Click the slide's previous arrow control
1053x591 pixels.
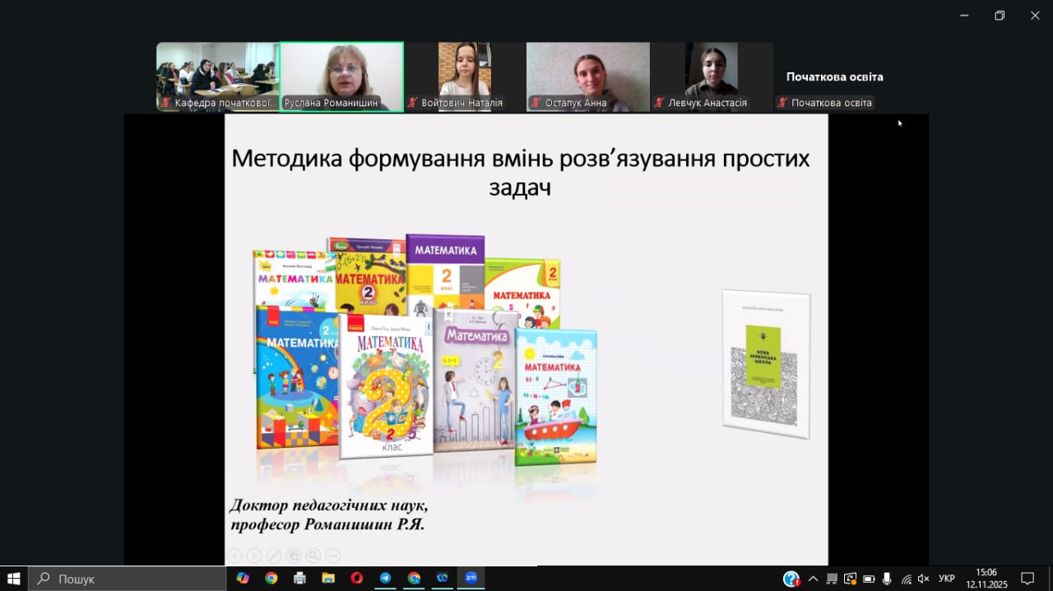[x=234, y=556]
